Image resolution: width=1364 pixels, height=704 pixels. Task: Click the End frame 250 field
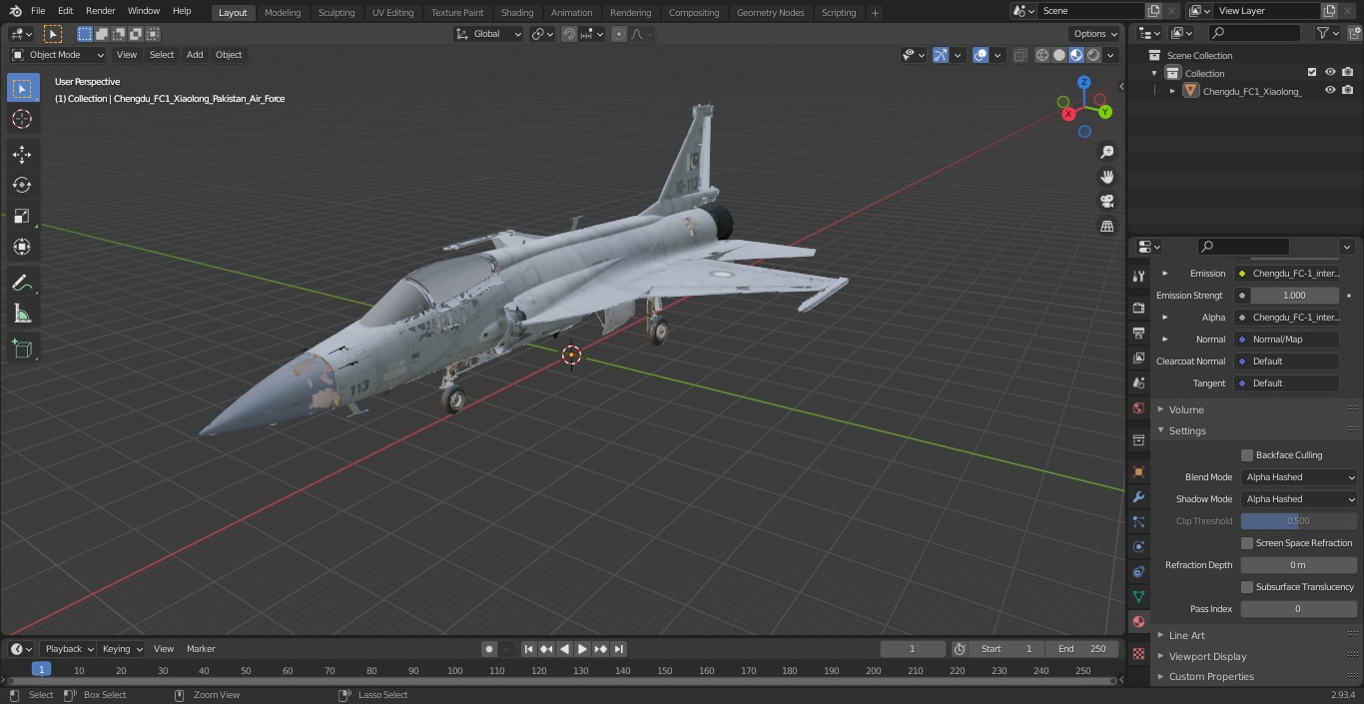point(1082,649)
